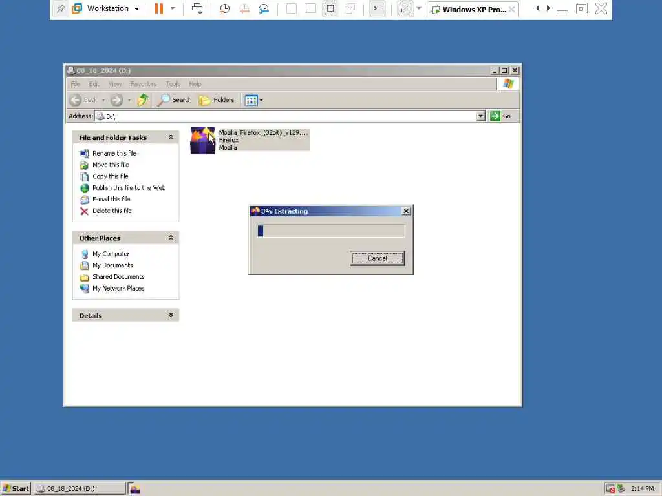This screenshot has height=496, width=662.
Task: Switch to Unity mode icon
Action: click(x=350, y=8)
